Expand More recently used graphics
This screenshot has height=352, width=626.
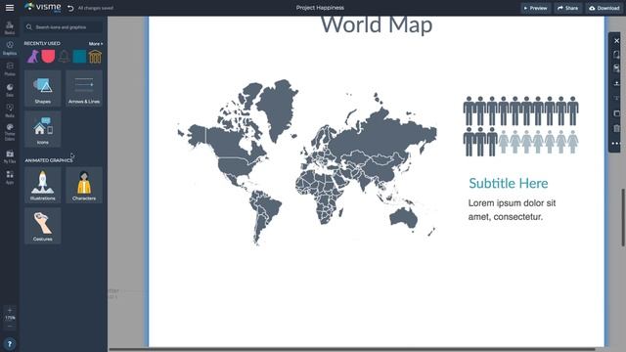click(x=96, y=43)
